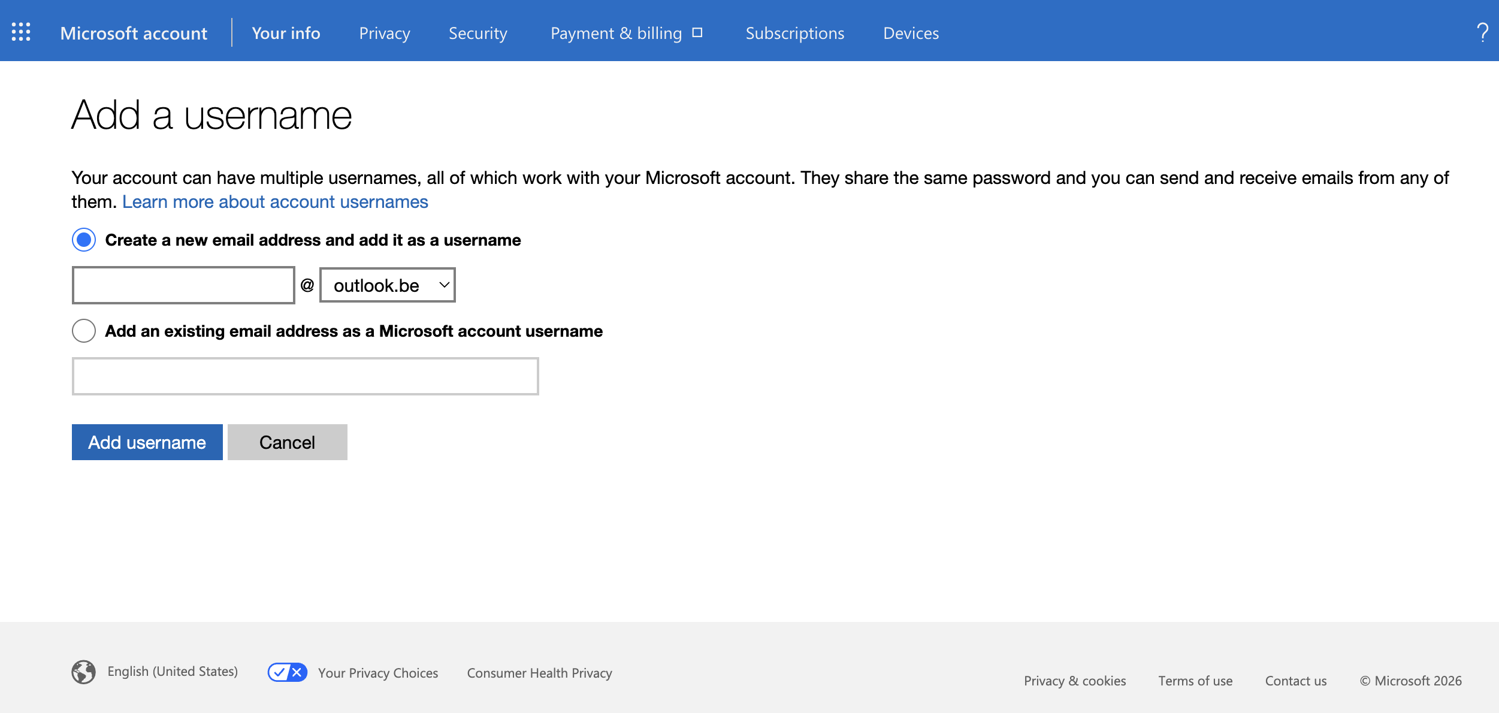
Task: Open Learn more about account usernames link
Action: click(x=275, y=202)
